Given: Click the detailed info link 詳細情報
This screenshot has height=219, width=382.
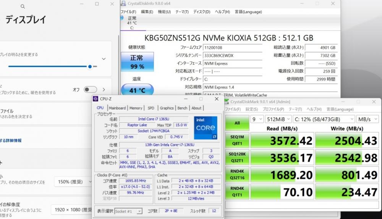Looking at the screenshot, I should point(11,140).
